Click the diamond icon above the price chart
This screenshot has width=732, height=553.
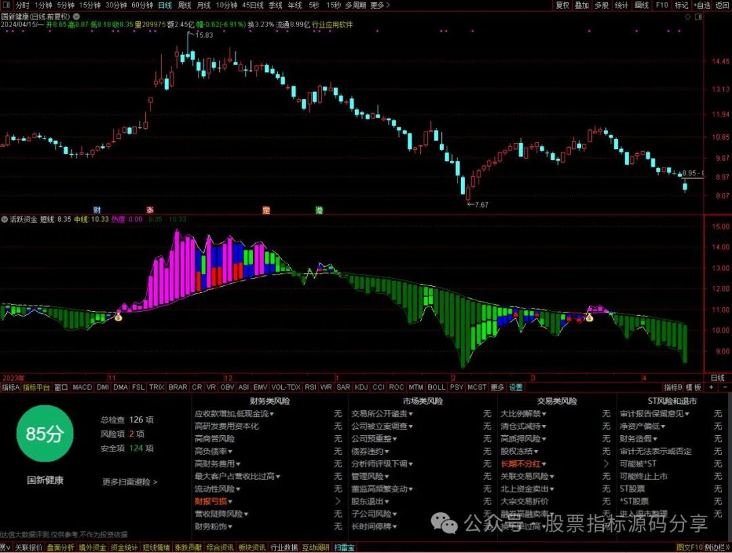coord(688,17)
